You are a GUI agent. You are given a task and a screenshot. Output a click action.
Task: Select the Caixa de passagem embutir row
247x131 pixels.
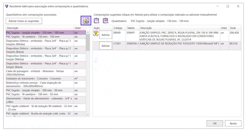(x=46, y=73)
